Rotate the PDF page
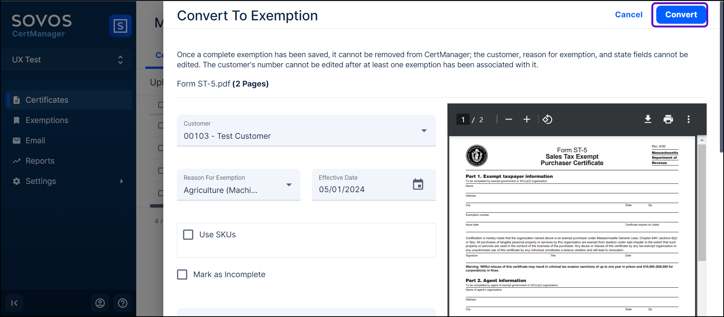Viewport: 724px width, 317px height. click(547, 120)
